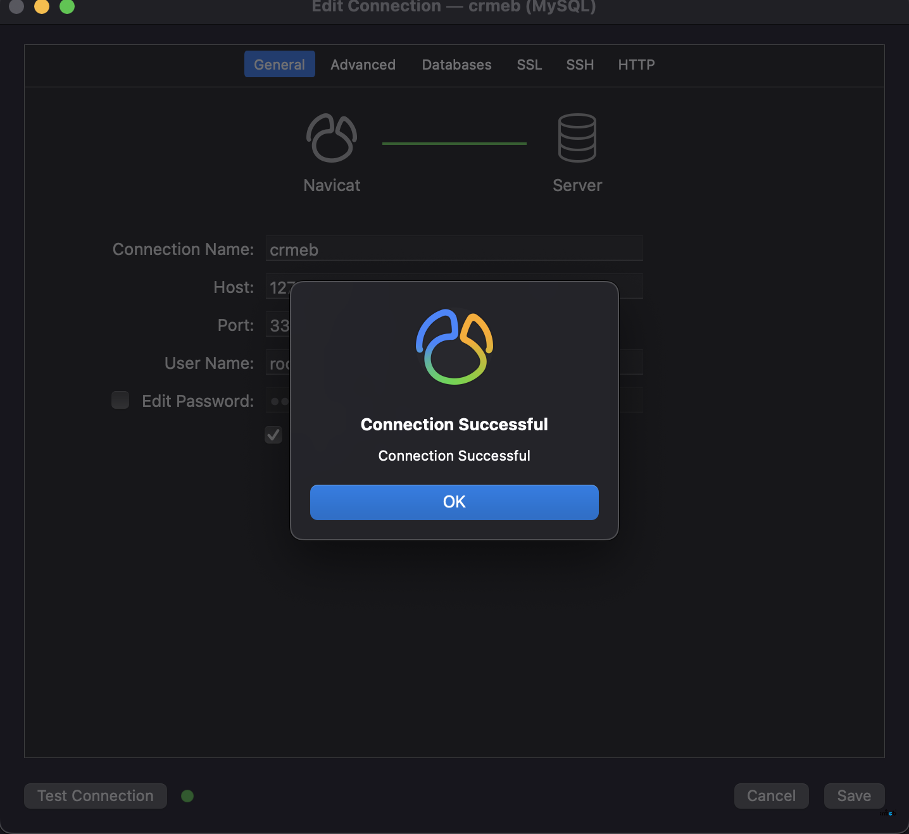
Task: Open the HTTP tab
Action: pyautogui.click(x=636, y=64)
